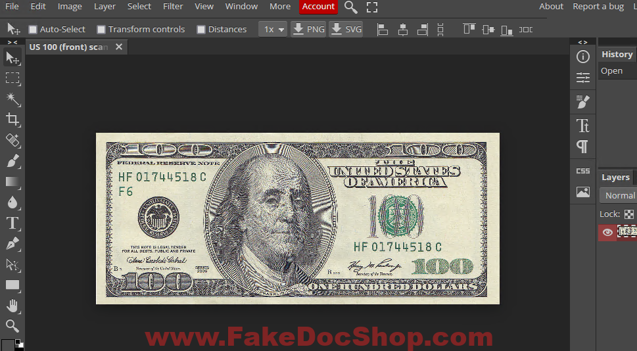Select the Blur droplet tool
The height and width of the screenshot is (351, 637).
[x=12, y=202]
